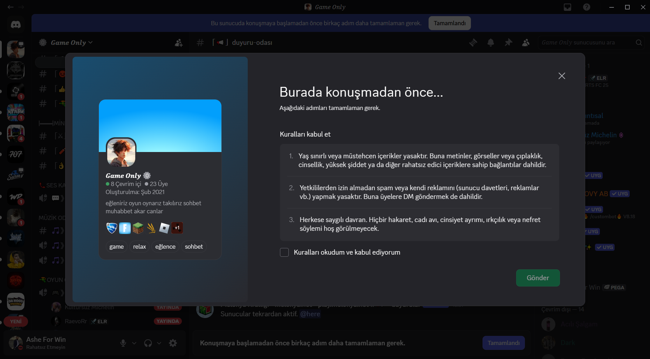Click 'Aşağıdaki adımları tamamlaman gerek.' subtitle

330,108
